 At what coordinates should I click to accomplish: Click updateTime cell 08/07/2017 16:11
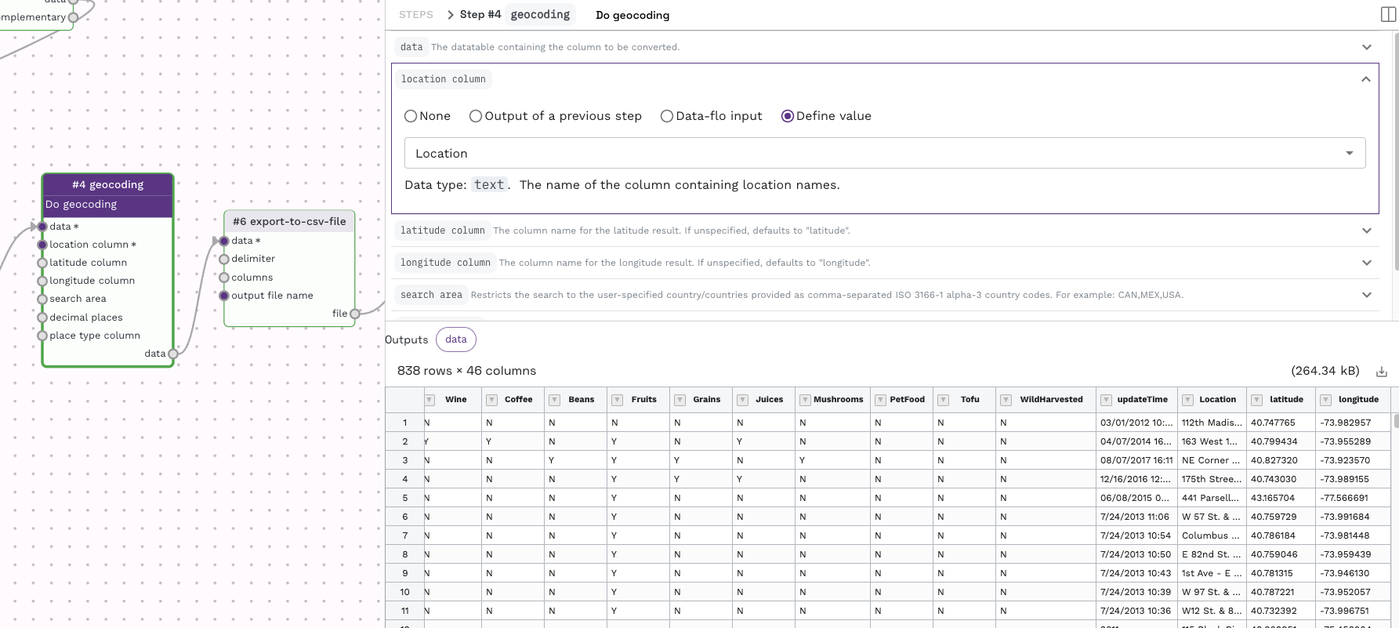tap(1136, 460)
